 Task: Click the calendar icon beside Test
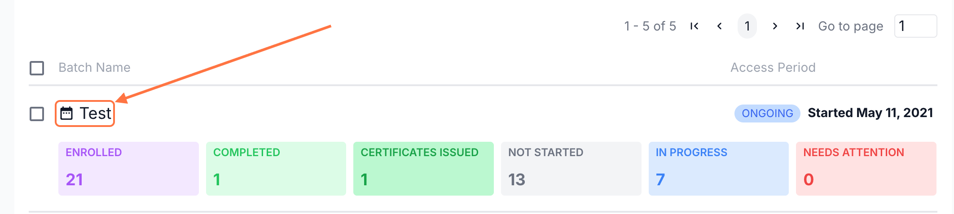coord(66,114)
